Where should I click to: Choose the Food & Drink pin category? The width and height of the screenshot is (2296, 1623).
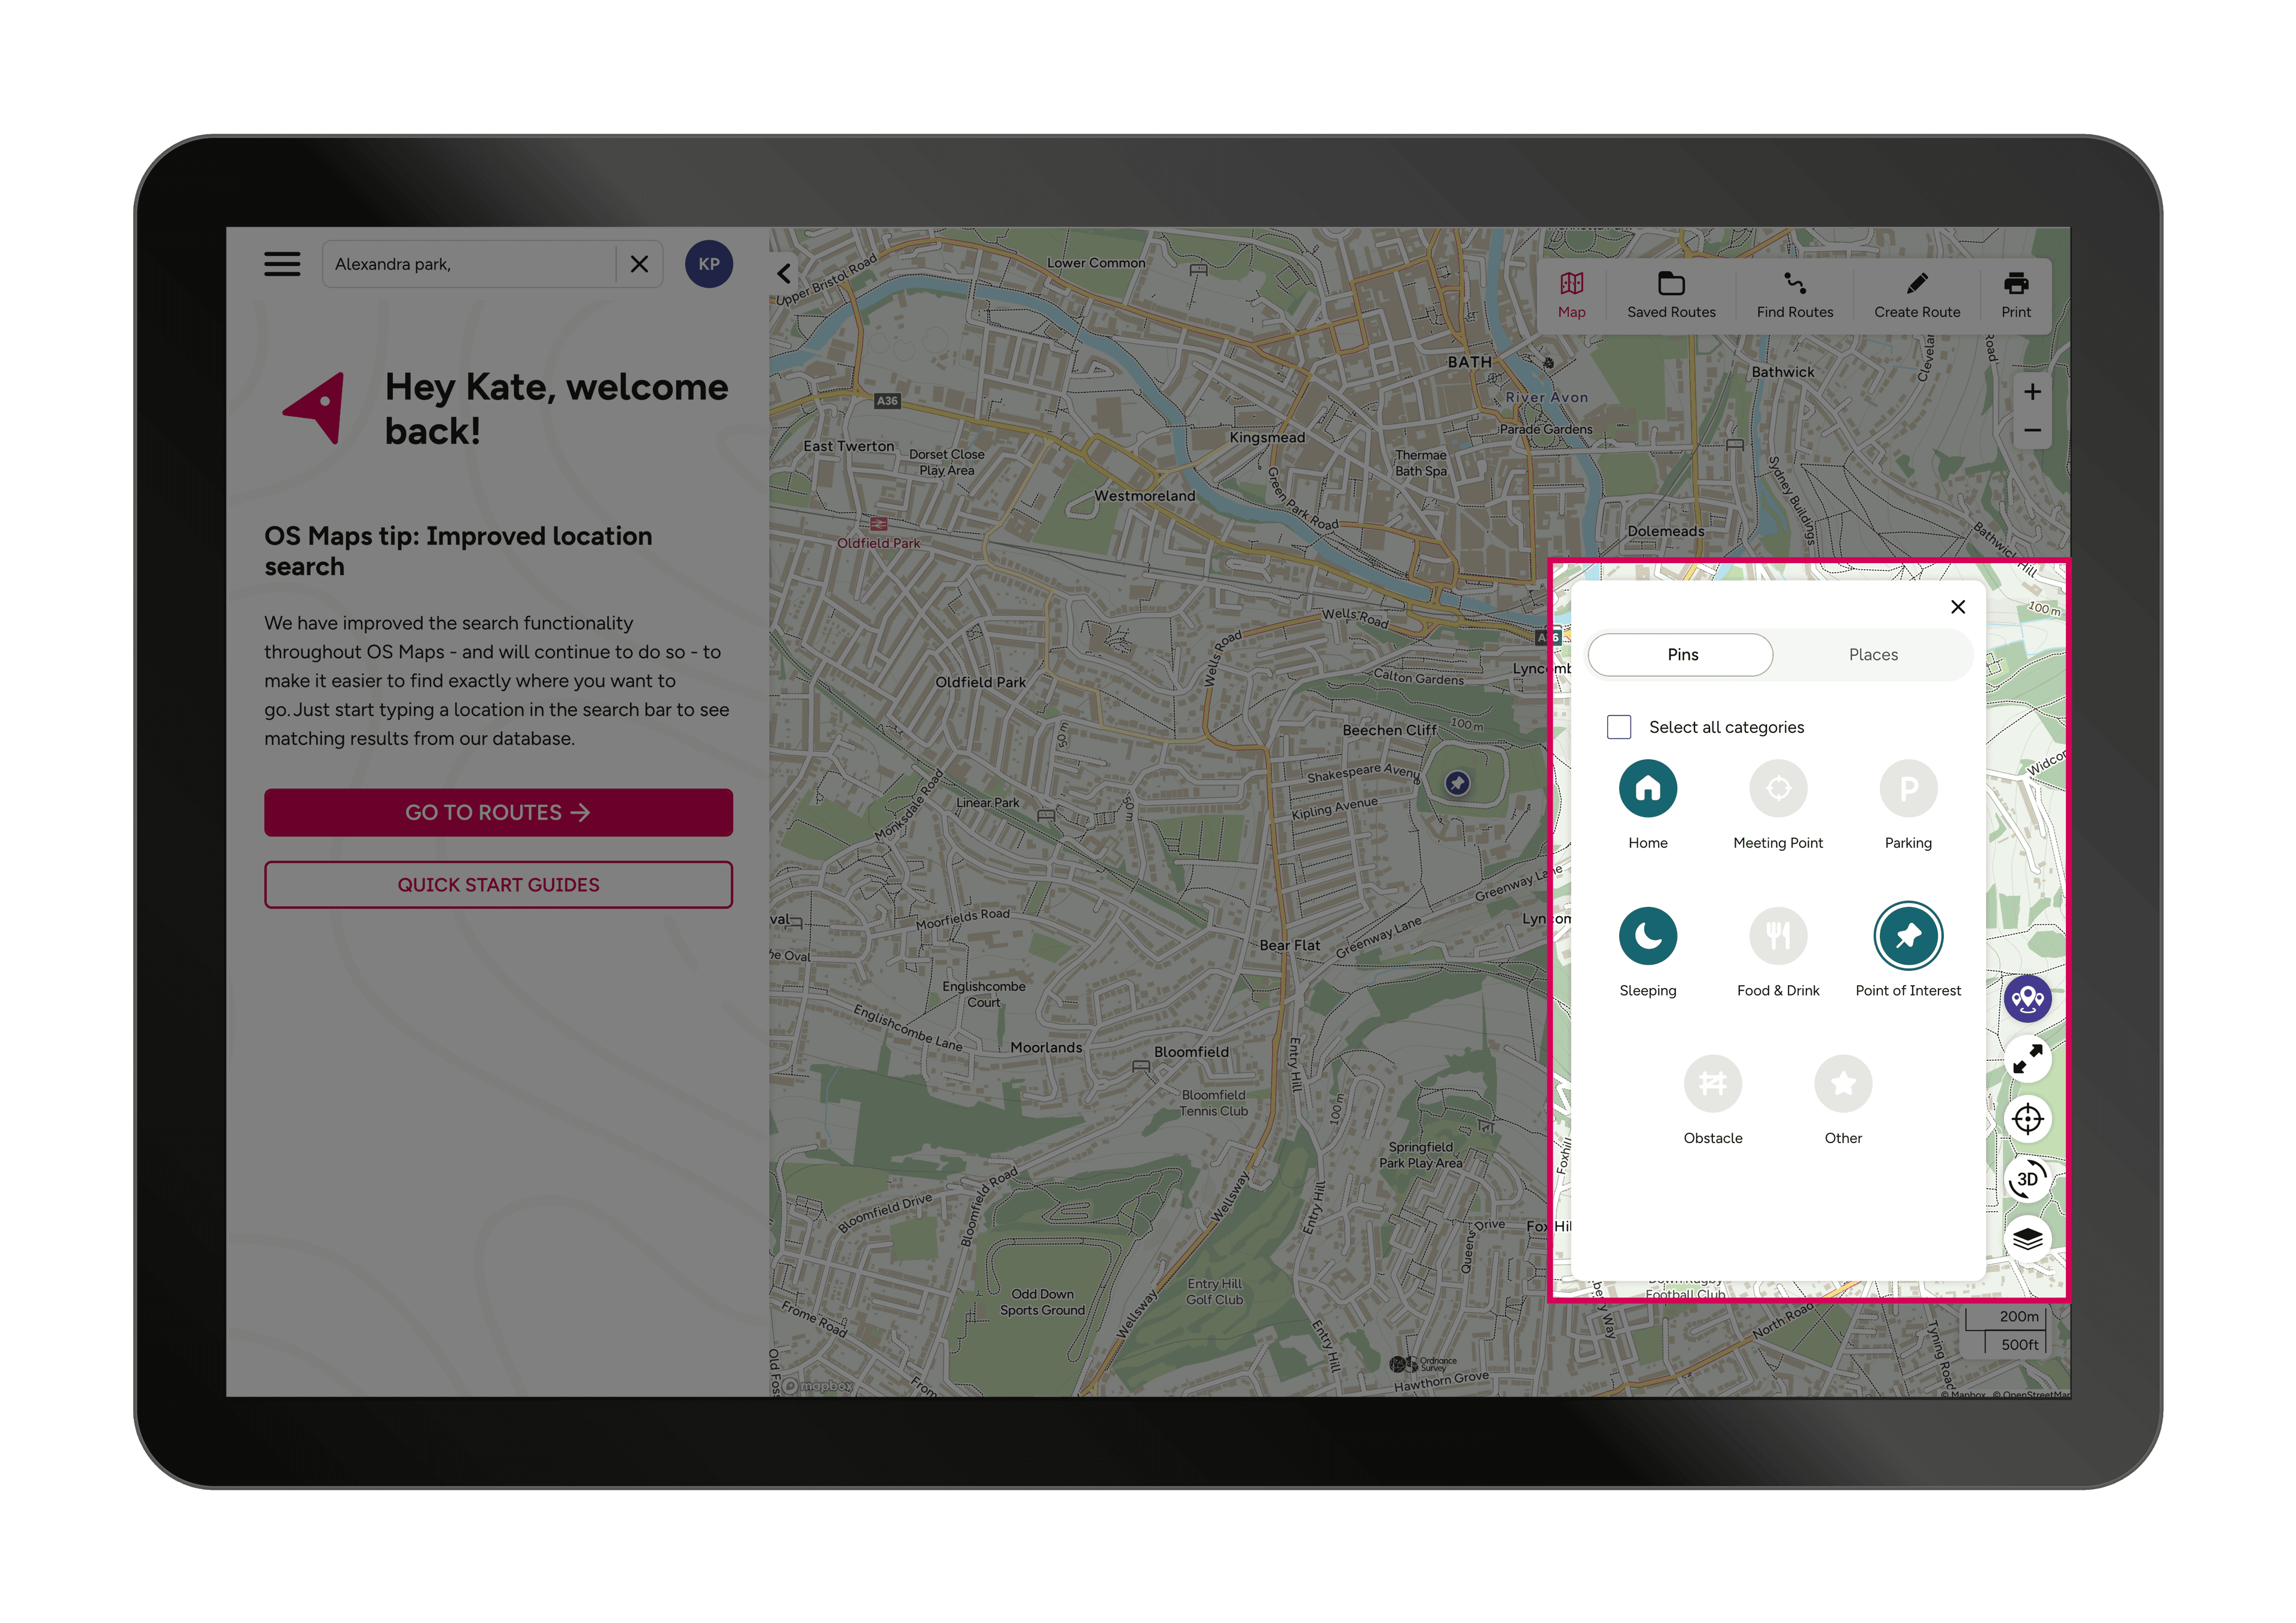(1778, 935)
